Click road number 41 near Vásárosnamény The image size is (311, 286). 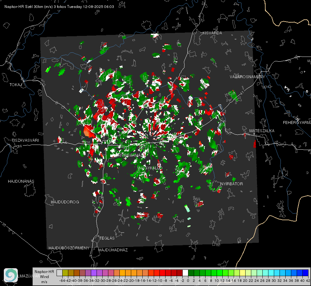tap(241, 93)
